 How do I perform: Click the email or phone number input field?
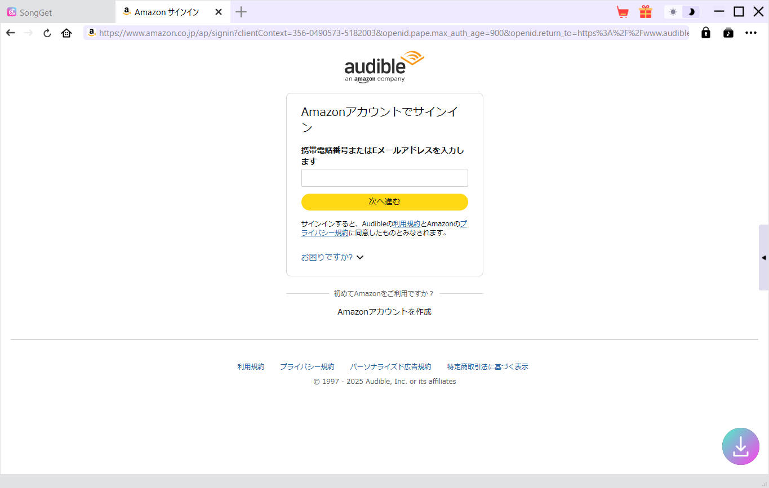(x=384, y=177)
